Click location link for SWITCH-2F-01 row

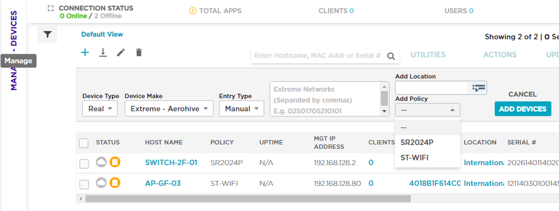point(484,162)
